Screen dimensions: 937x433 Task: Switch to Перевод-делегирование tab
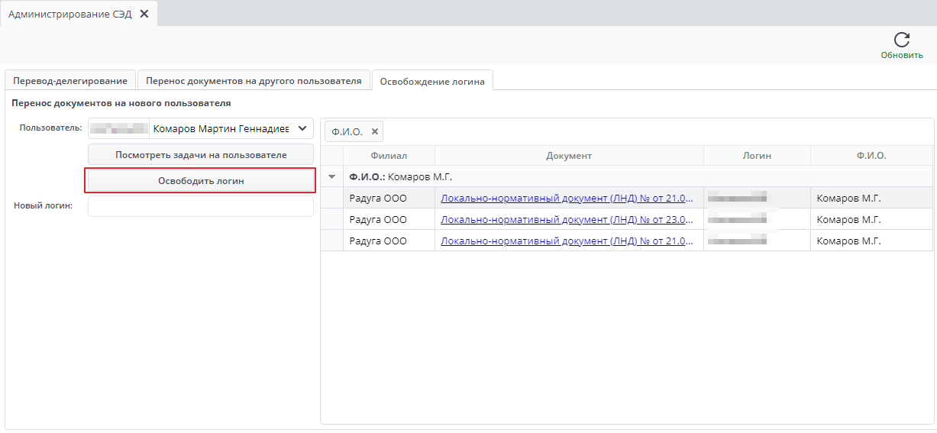70,80
